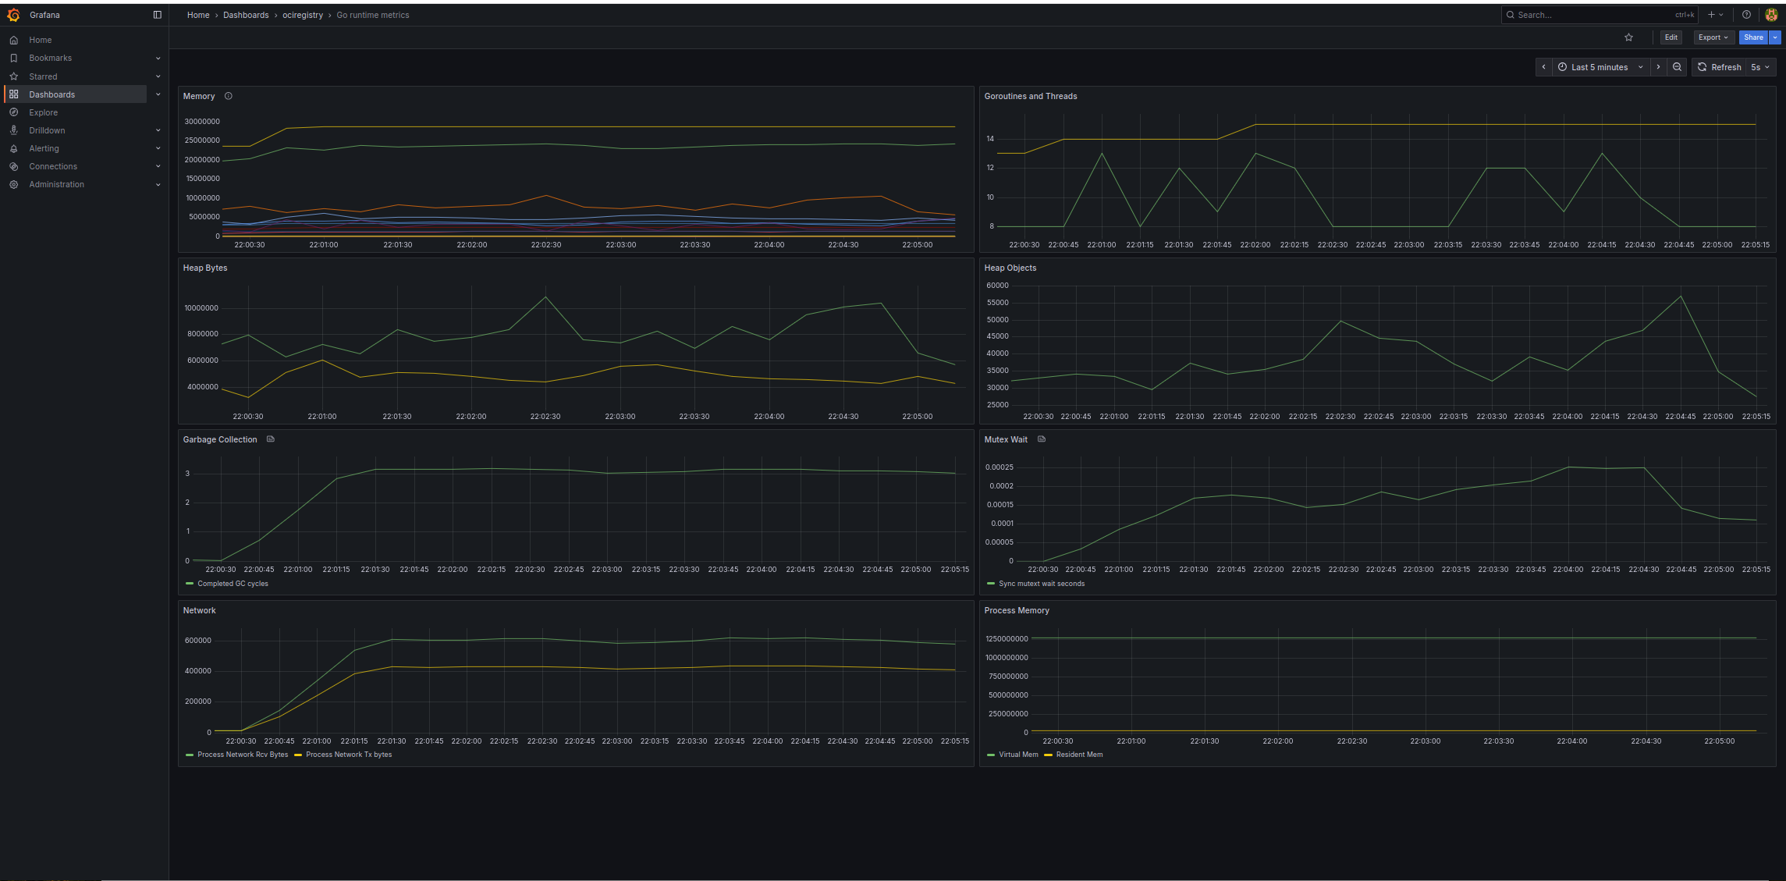
Task: Open the ociregistry breadcrumb folder
Action: point(303,14)
